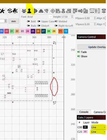
Task: Toggle the Fade camera overlay switch
Action: [82, 52]
